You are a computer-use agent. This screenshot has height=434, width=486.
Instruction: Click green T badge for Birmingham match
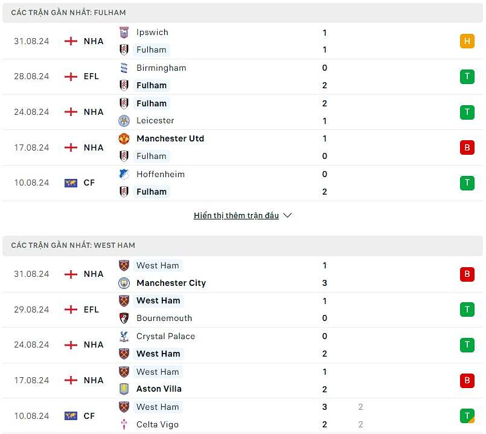(467, 77)
